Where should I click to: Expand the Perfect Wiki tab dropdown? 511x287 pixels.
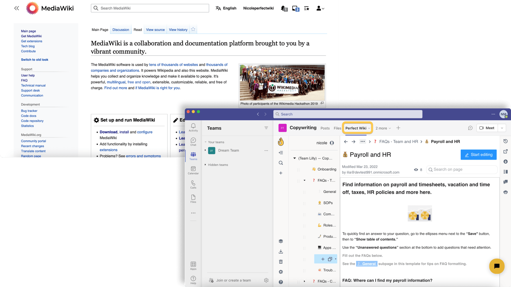[x=369, y=128]
